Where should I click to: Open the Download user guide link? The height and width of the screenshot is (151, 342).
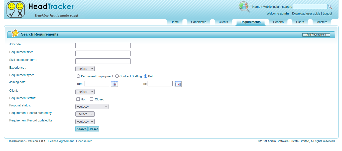point(306,14)
